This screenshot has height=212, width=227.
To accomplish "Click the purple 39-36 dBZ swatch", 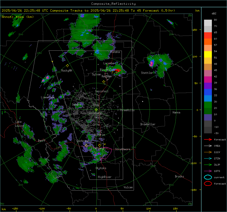I will point(208,86).
